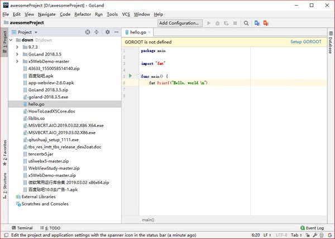Open the Refactor menu
The height and width of the screenshot is (239, 335).
(83, 14)
